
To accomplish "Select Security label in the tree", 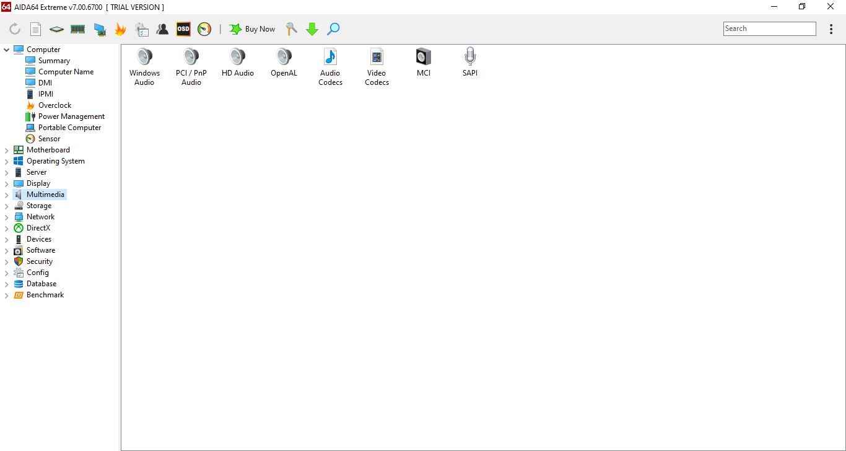I will [x=40, y=261].
